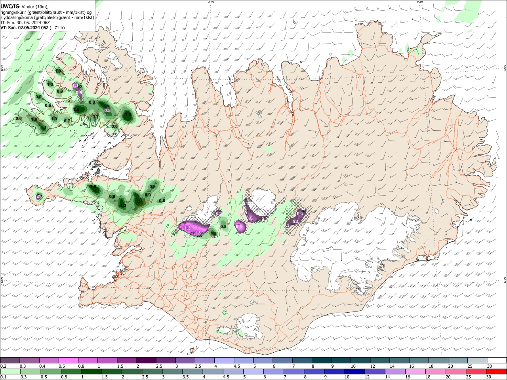
Task: Click the '1.3' value in the purple snow patch
Action: click(188, 228)
